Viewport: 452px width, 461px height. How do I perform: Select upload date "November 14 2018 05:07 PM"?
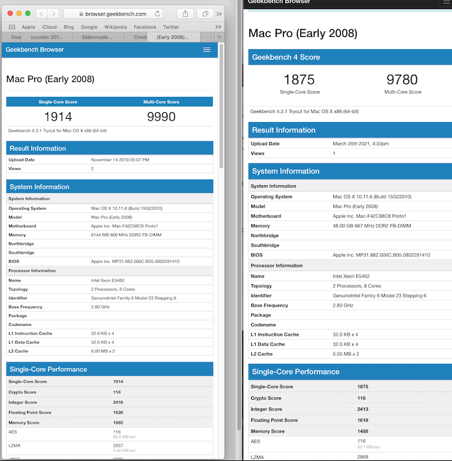(x=120, y=159)
